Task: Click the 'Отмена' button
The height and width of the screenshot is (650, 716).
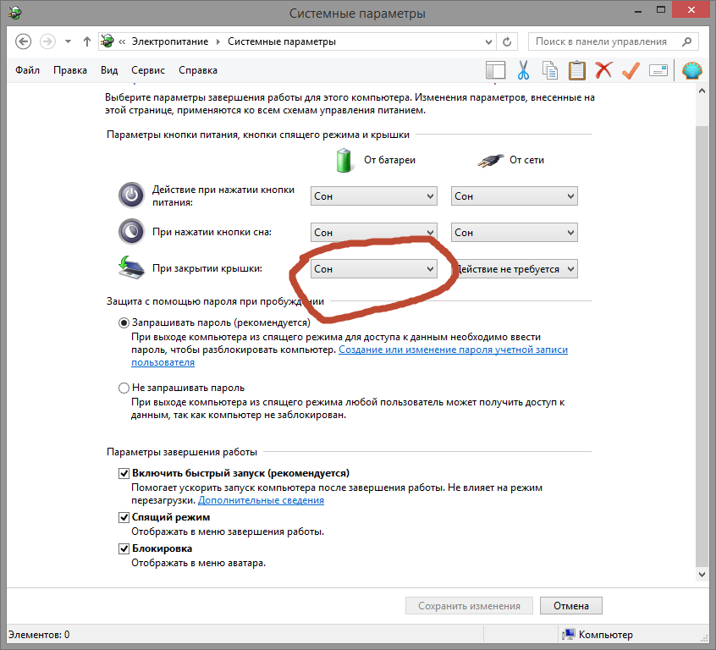Action: pos(570,606)
